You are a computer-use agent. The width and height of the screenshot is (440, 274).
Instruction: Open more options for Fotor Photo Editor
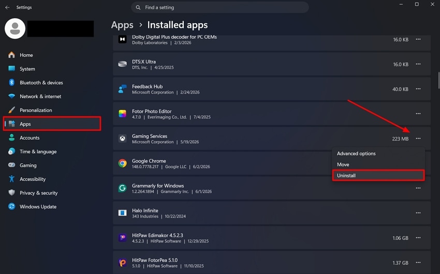point(418,113)
